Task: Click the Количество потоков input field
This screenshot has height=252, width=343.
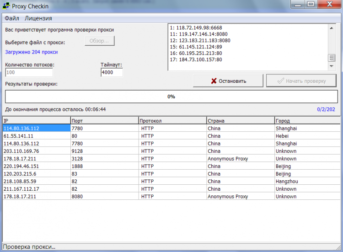Action: pos(29,72)
